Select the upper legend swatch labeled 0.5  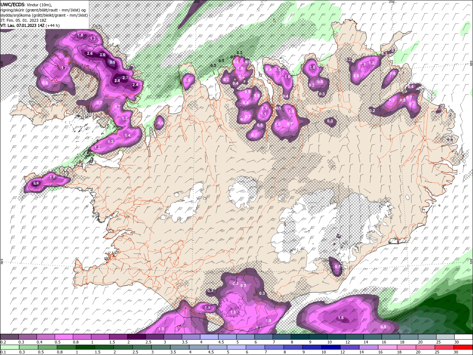point(64,337)
